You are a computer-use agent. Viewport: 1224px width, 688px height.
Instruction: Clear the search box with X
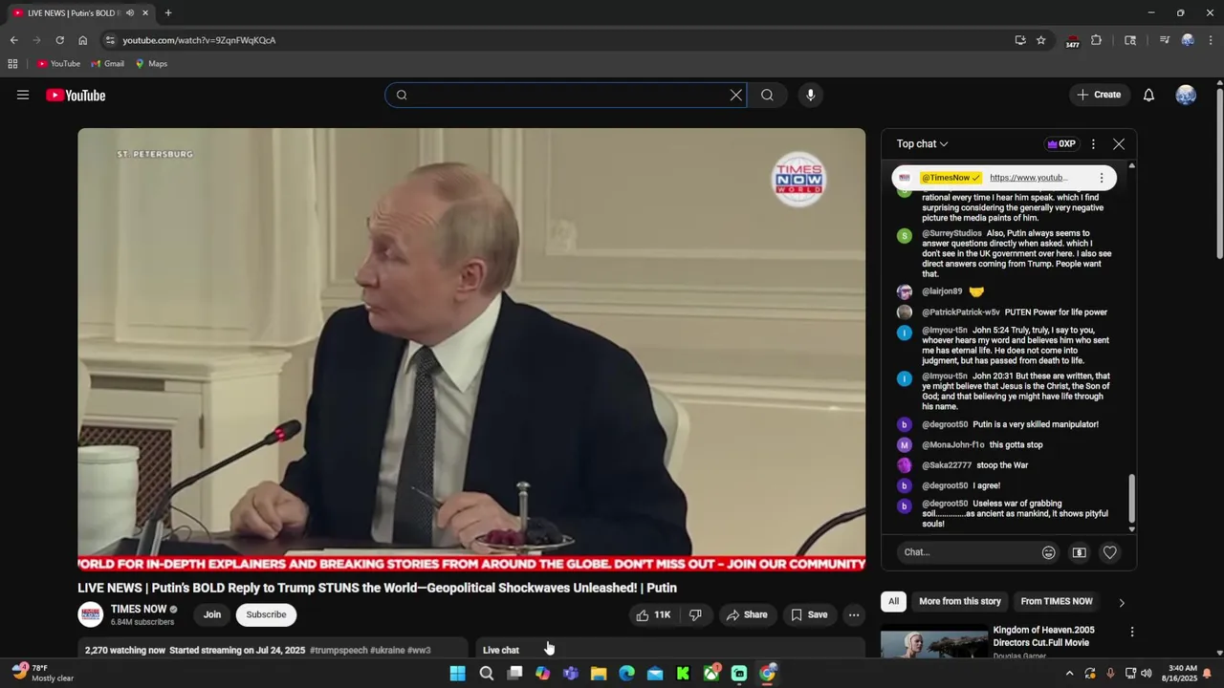[x=735, y=95]
